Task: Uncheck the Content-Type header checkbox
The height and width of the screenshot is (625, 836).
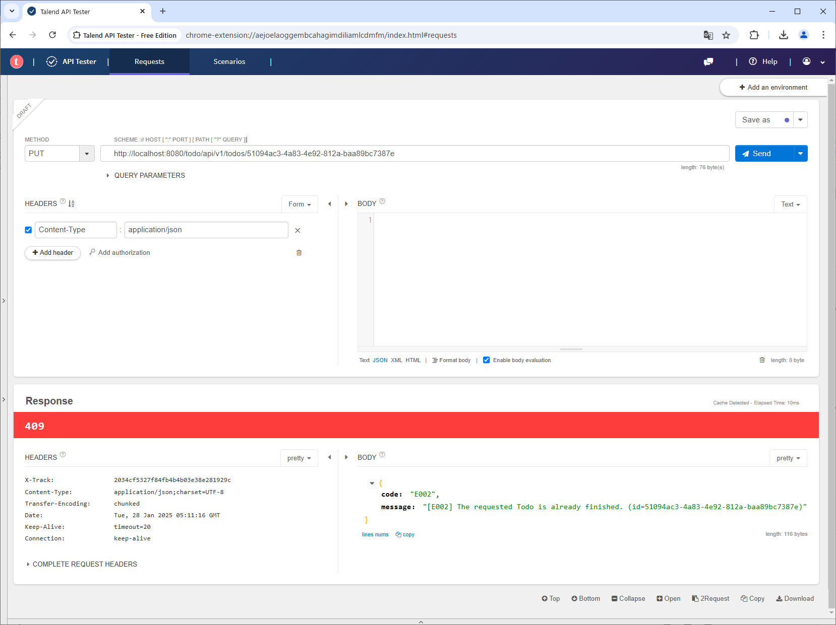Action: tap(28, 230)
